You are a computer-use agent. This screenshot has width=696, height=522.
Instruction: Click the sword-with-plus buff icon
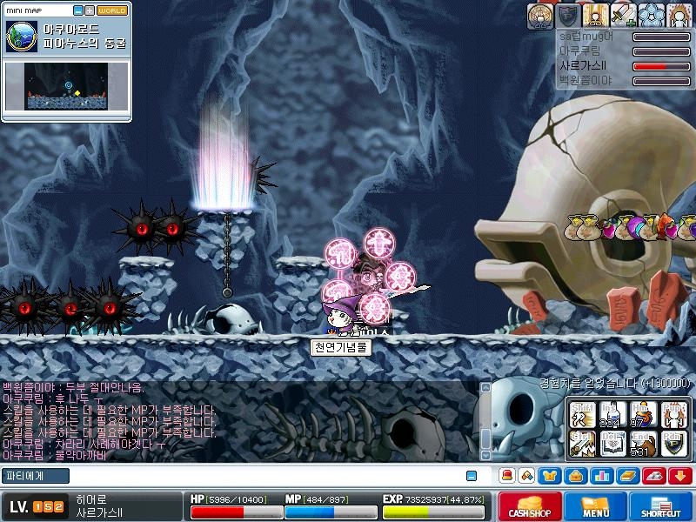tap(624, 15)
